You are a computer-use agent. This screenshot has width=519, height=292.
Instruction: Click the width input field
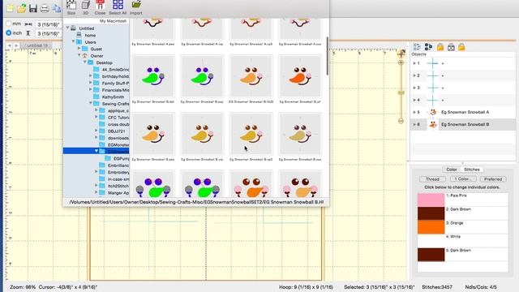49,24
